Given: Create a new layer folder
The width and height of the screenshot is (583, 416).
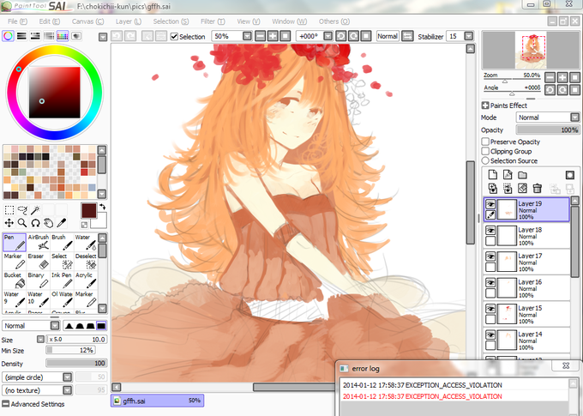Looking at the screenshot, I should coord(522,174).
